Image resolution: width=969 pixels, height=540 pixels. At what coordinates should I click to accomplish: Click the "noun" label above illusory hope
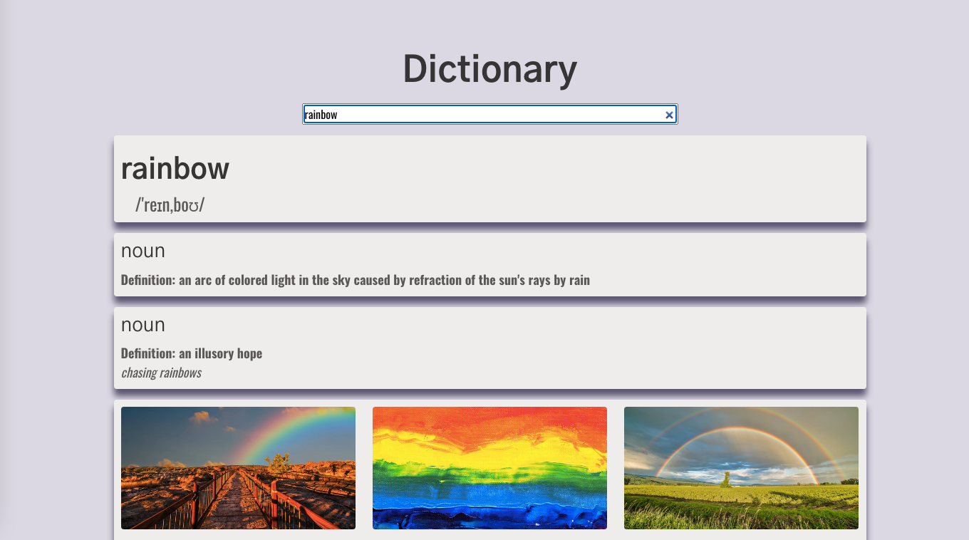point(143,325)
